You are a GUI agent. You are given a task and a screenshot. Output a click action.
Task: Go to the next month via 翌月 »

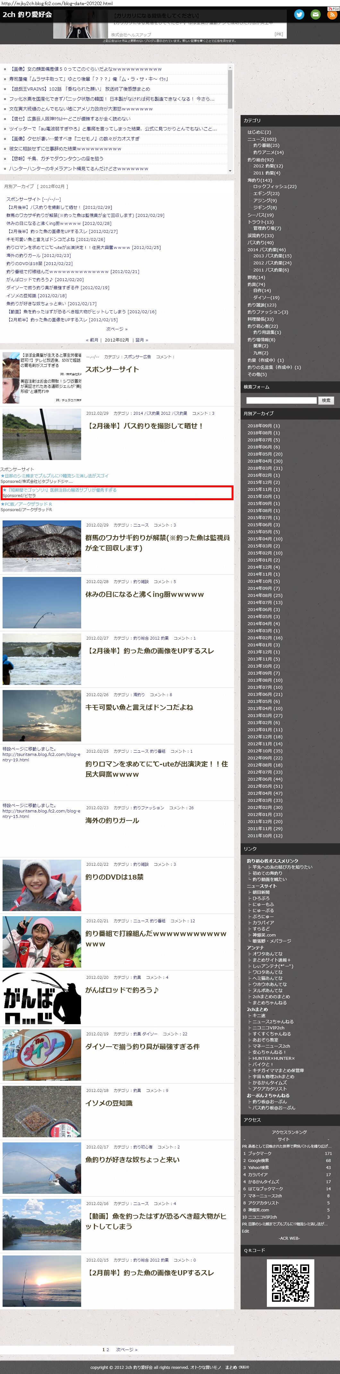click(140, 340)
